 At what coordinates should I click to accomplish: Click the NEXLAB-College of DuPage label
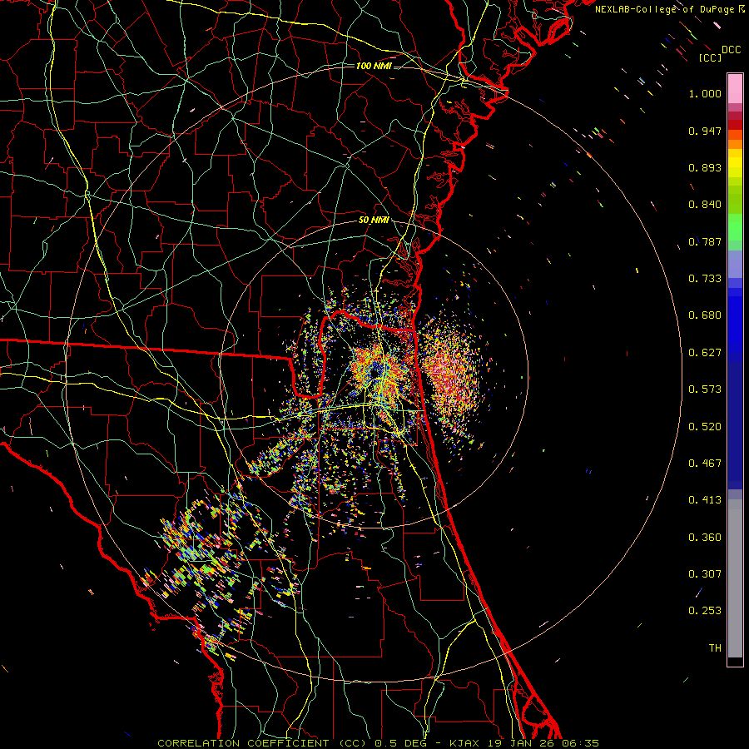[x=666, y=9]
